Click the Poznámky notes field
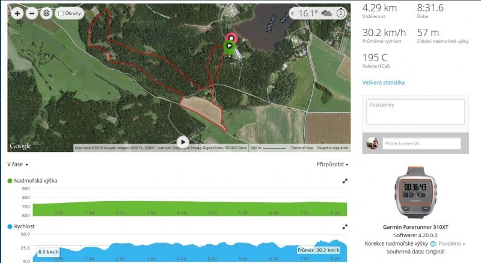481x263 pixels. tap(415, 112)
